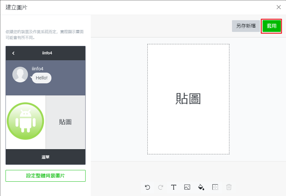Click the Hello! chat bubble
Viewport: 286px width, 196px height.
[x=41, y=78]
